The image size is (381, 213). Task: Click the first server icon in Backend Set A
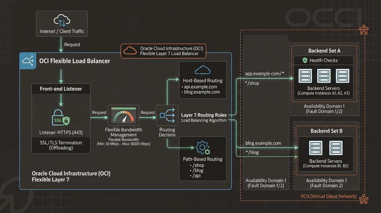[305, 76]
